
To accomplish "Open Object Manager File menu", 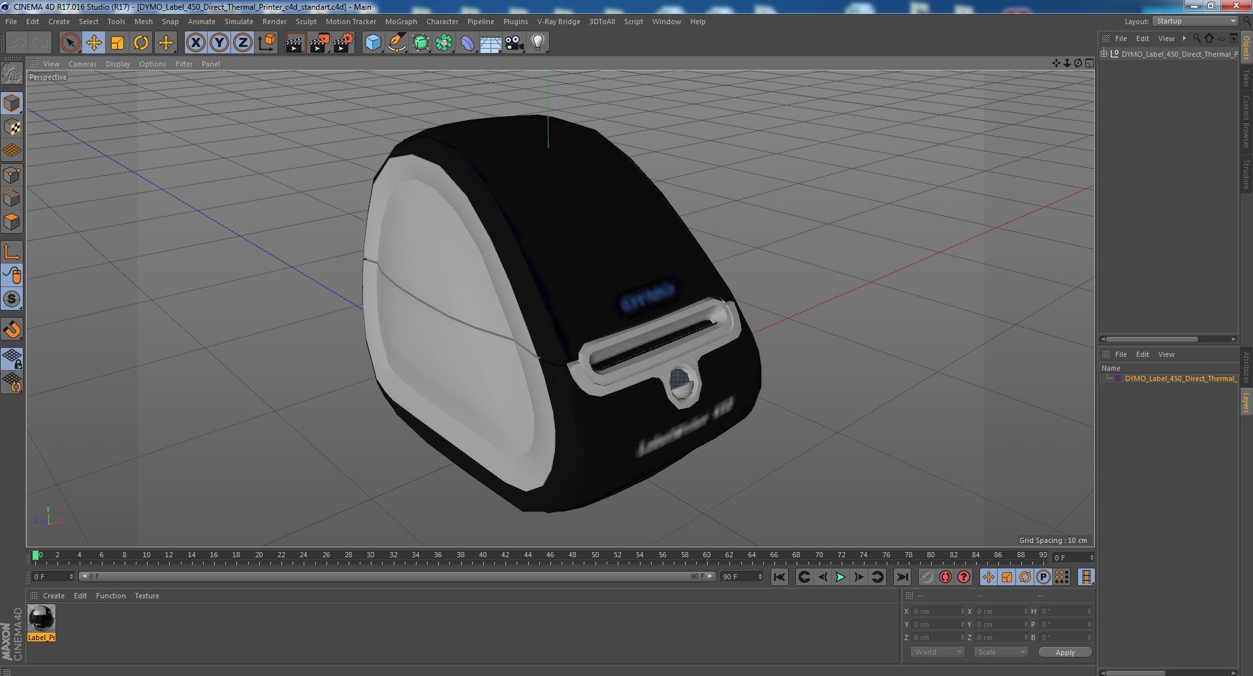I will click(x=1120, y=38).
